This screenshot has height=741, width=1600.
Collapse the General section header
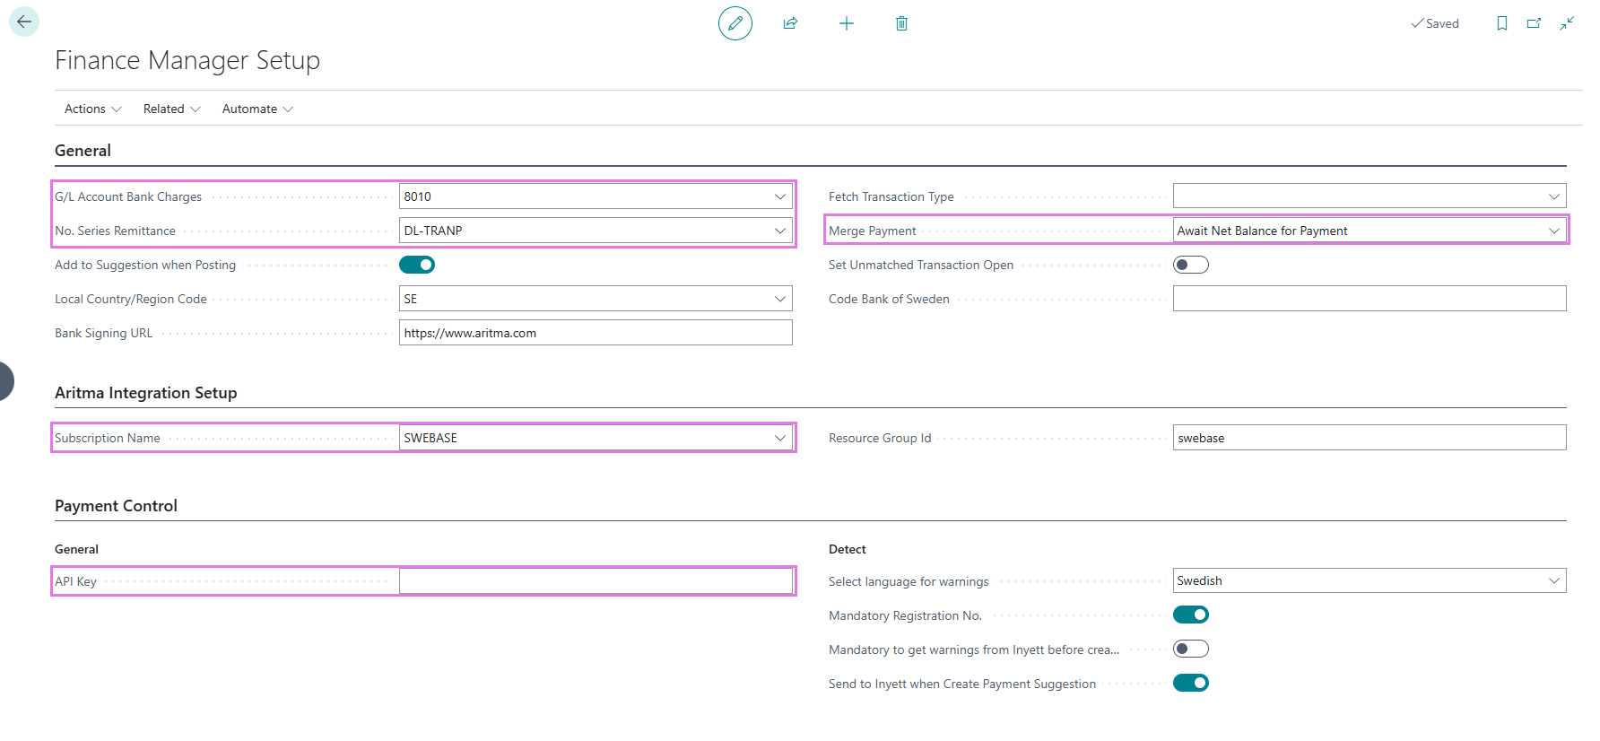pos(83,151)
